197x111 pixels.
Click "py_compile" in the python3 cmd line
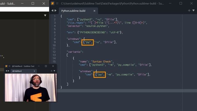126,65
